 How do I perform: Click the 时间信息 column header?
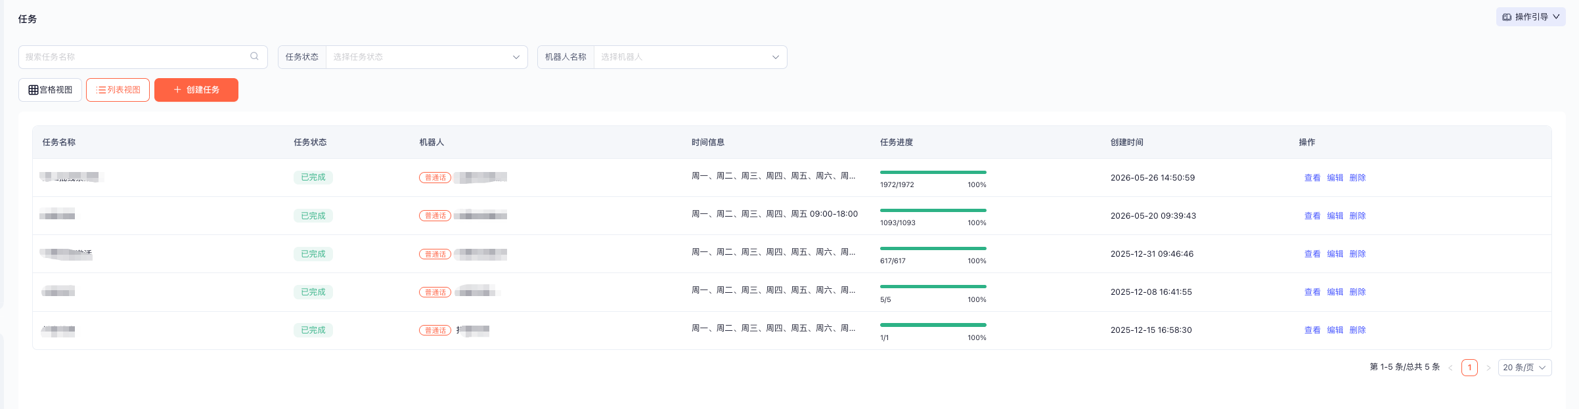click(708, 142)
